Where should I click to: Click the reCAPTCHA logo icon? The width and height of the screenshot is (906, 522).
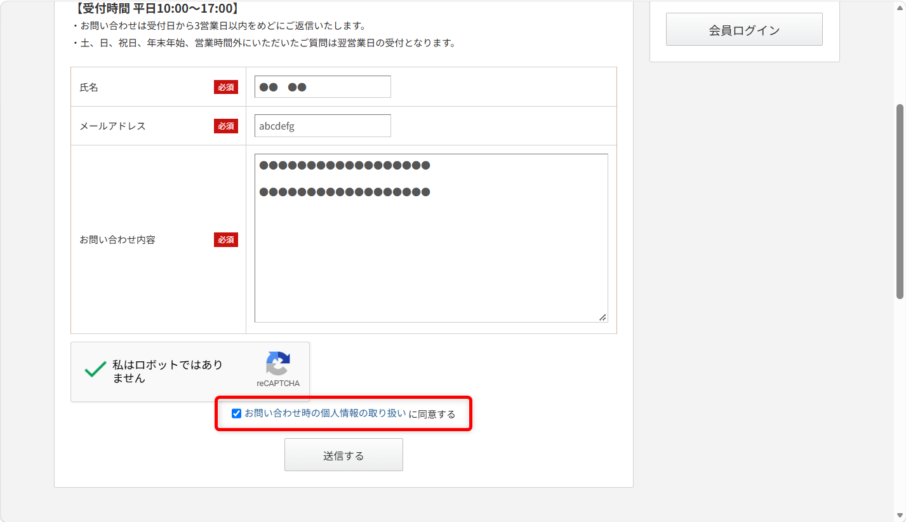(x=278, y=364)
